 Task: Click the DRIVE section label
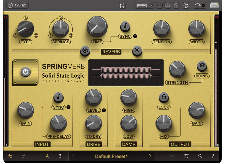tap(94, 144)
